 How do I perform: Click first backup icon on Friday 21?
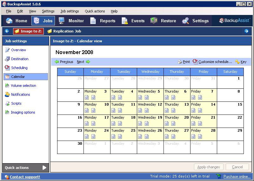coord(193,123)
